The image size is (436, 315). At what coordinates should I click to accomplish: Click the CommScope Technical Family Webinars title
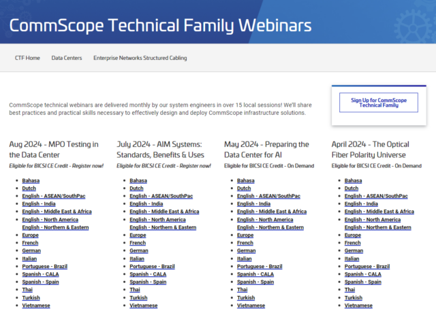(x=160, y=25)
